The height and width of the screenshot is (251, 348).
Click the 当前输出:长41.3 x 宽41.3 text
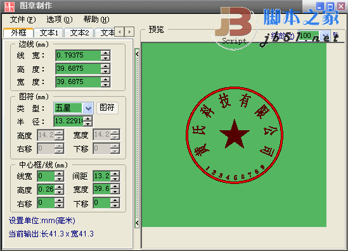click(x=51, y=234)
